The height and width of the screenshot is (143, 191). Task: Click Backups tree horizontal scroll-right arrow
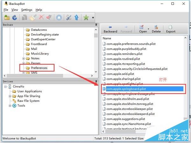click(x=92, y=76)
